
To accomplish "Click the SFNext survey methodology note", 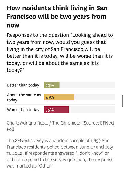I will 60,153.
